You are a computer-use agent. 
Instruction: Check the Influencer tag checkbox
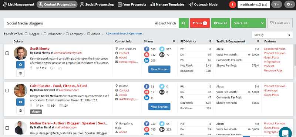45,34
